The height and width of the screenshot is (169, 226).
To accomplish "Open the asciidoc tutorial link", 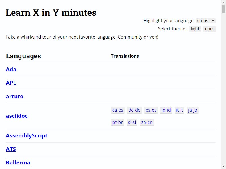I will click(x=17, y=116).
